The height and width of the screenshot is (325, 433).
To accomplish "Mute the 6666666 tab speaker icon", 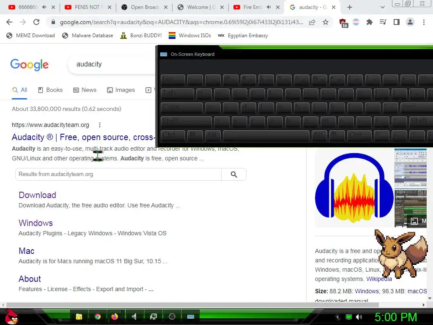I will [x=44, y=7].
